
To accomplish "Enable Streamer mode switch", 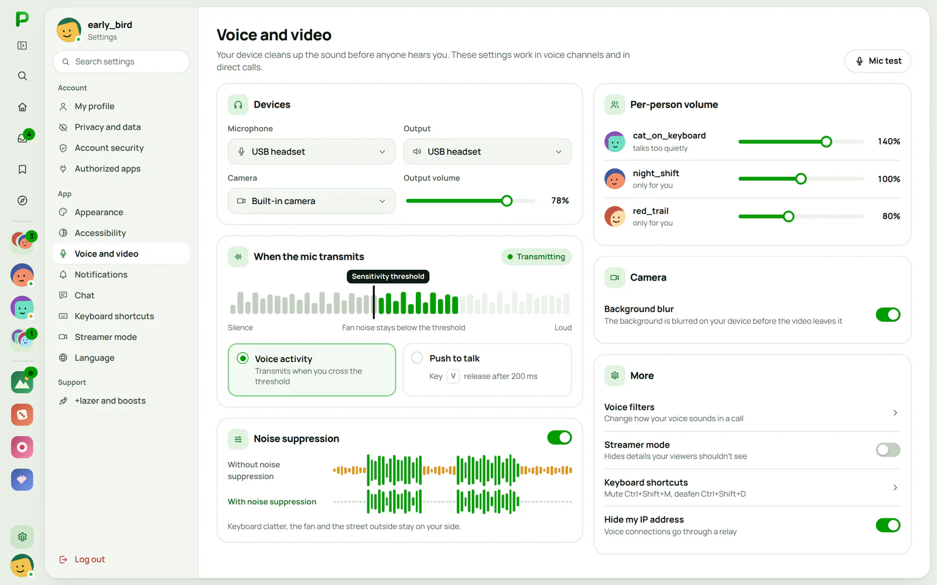I will pos(888,450).
